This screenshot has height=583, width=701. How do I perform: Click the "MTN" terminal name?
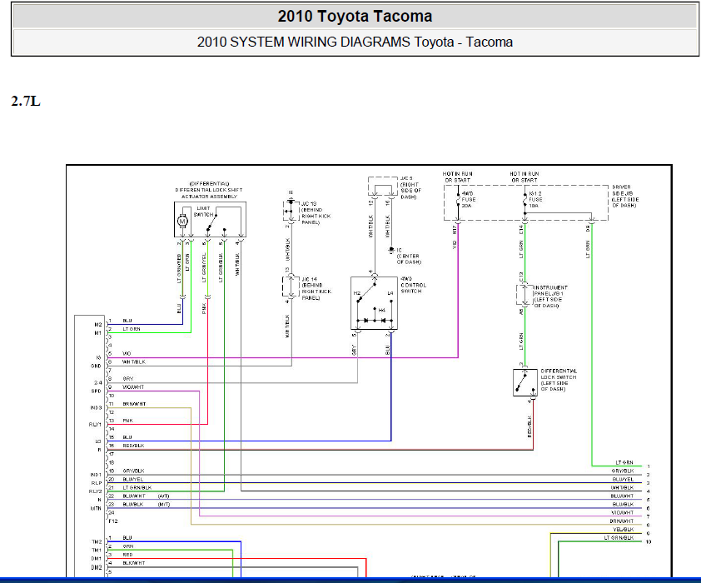pyautogui.click(x=96, y=508)
